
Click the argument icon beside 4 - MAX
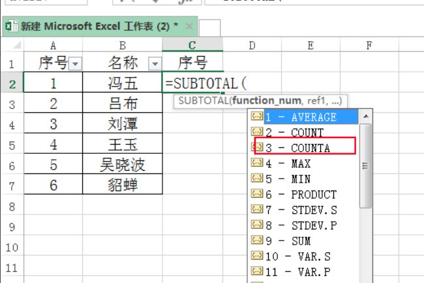coord(257,162)
